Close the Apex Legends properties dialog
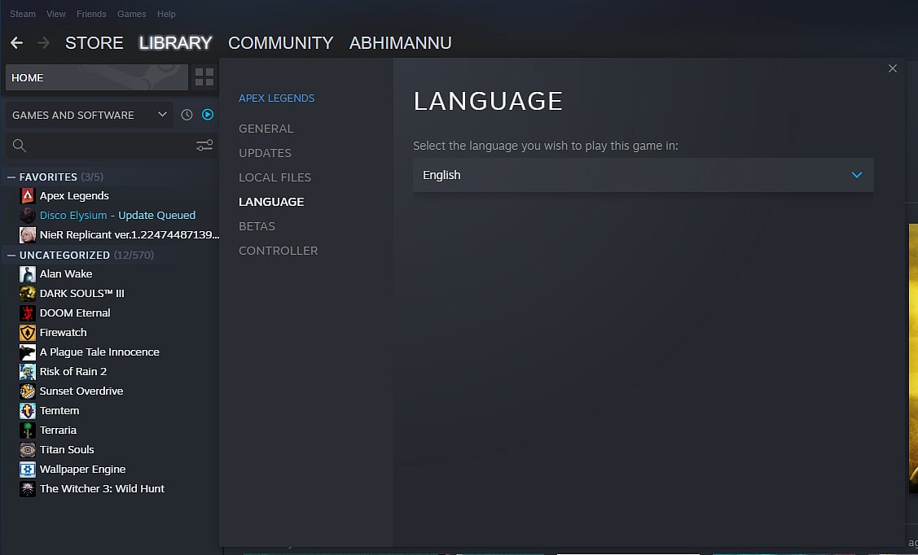Screen dimensions: 918x555 pos(892,68)
